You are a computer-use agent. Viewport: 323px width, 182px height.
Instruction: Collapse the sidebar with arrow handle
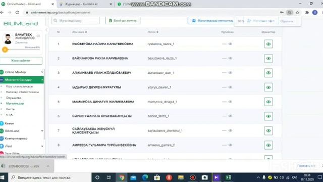point(46,30)
